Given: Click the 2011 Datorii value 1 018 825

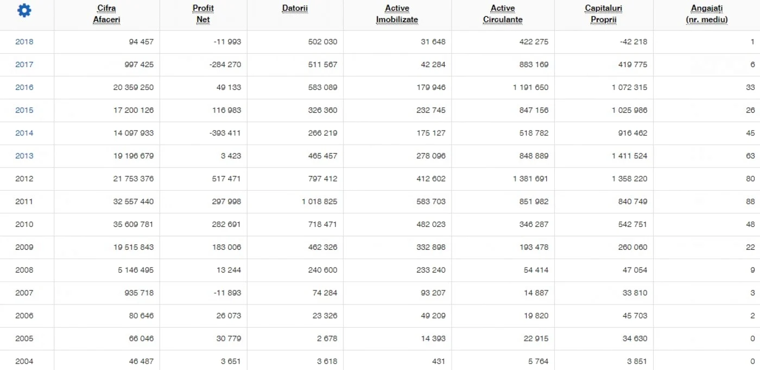Looking at the screenshot, I should click(x=319, y=202).
